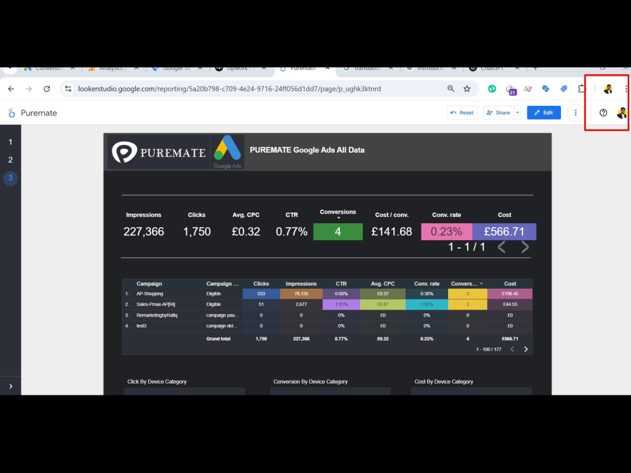The width and height of the screenshot is (631, 473).
Task: Click the Impressions 227,366 scorecard
Action: 144,231
